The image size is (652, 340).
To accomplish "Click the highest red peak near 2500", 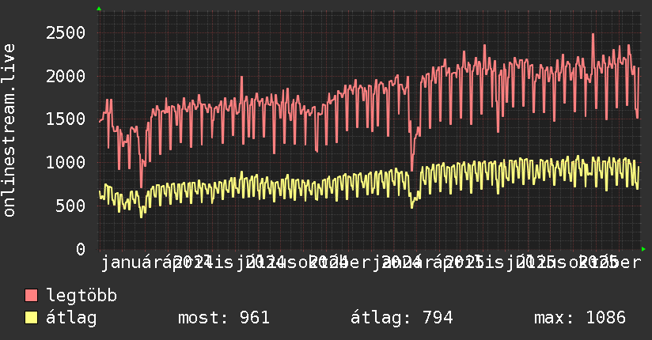I will pyautogui.click(x=593, y=35).
